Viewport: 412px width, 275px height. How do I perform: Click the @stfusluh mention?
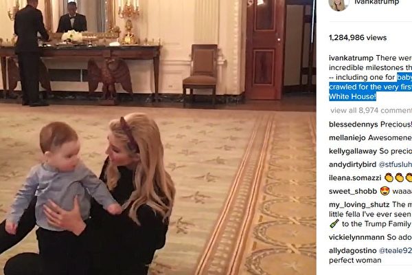(396, 164)
